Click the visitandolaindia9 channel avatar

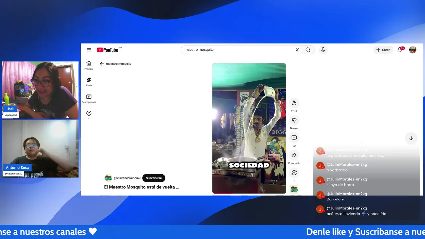[108, 178]
